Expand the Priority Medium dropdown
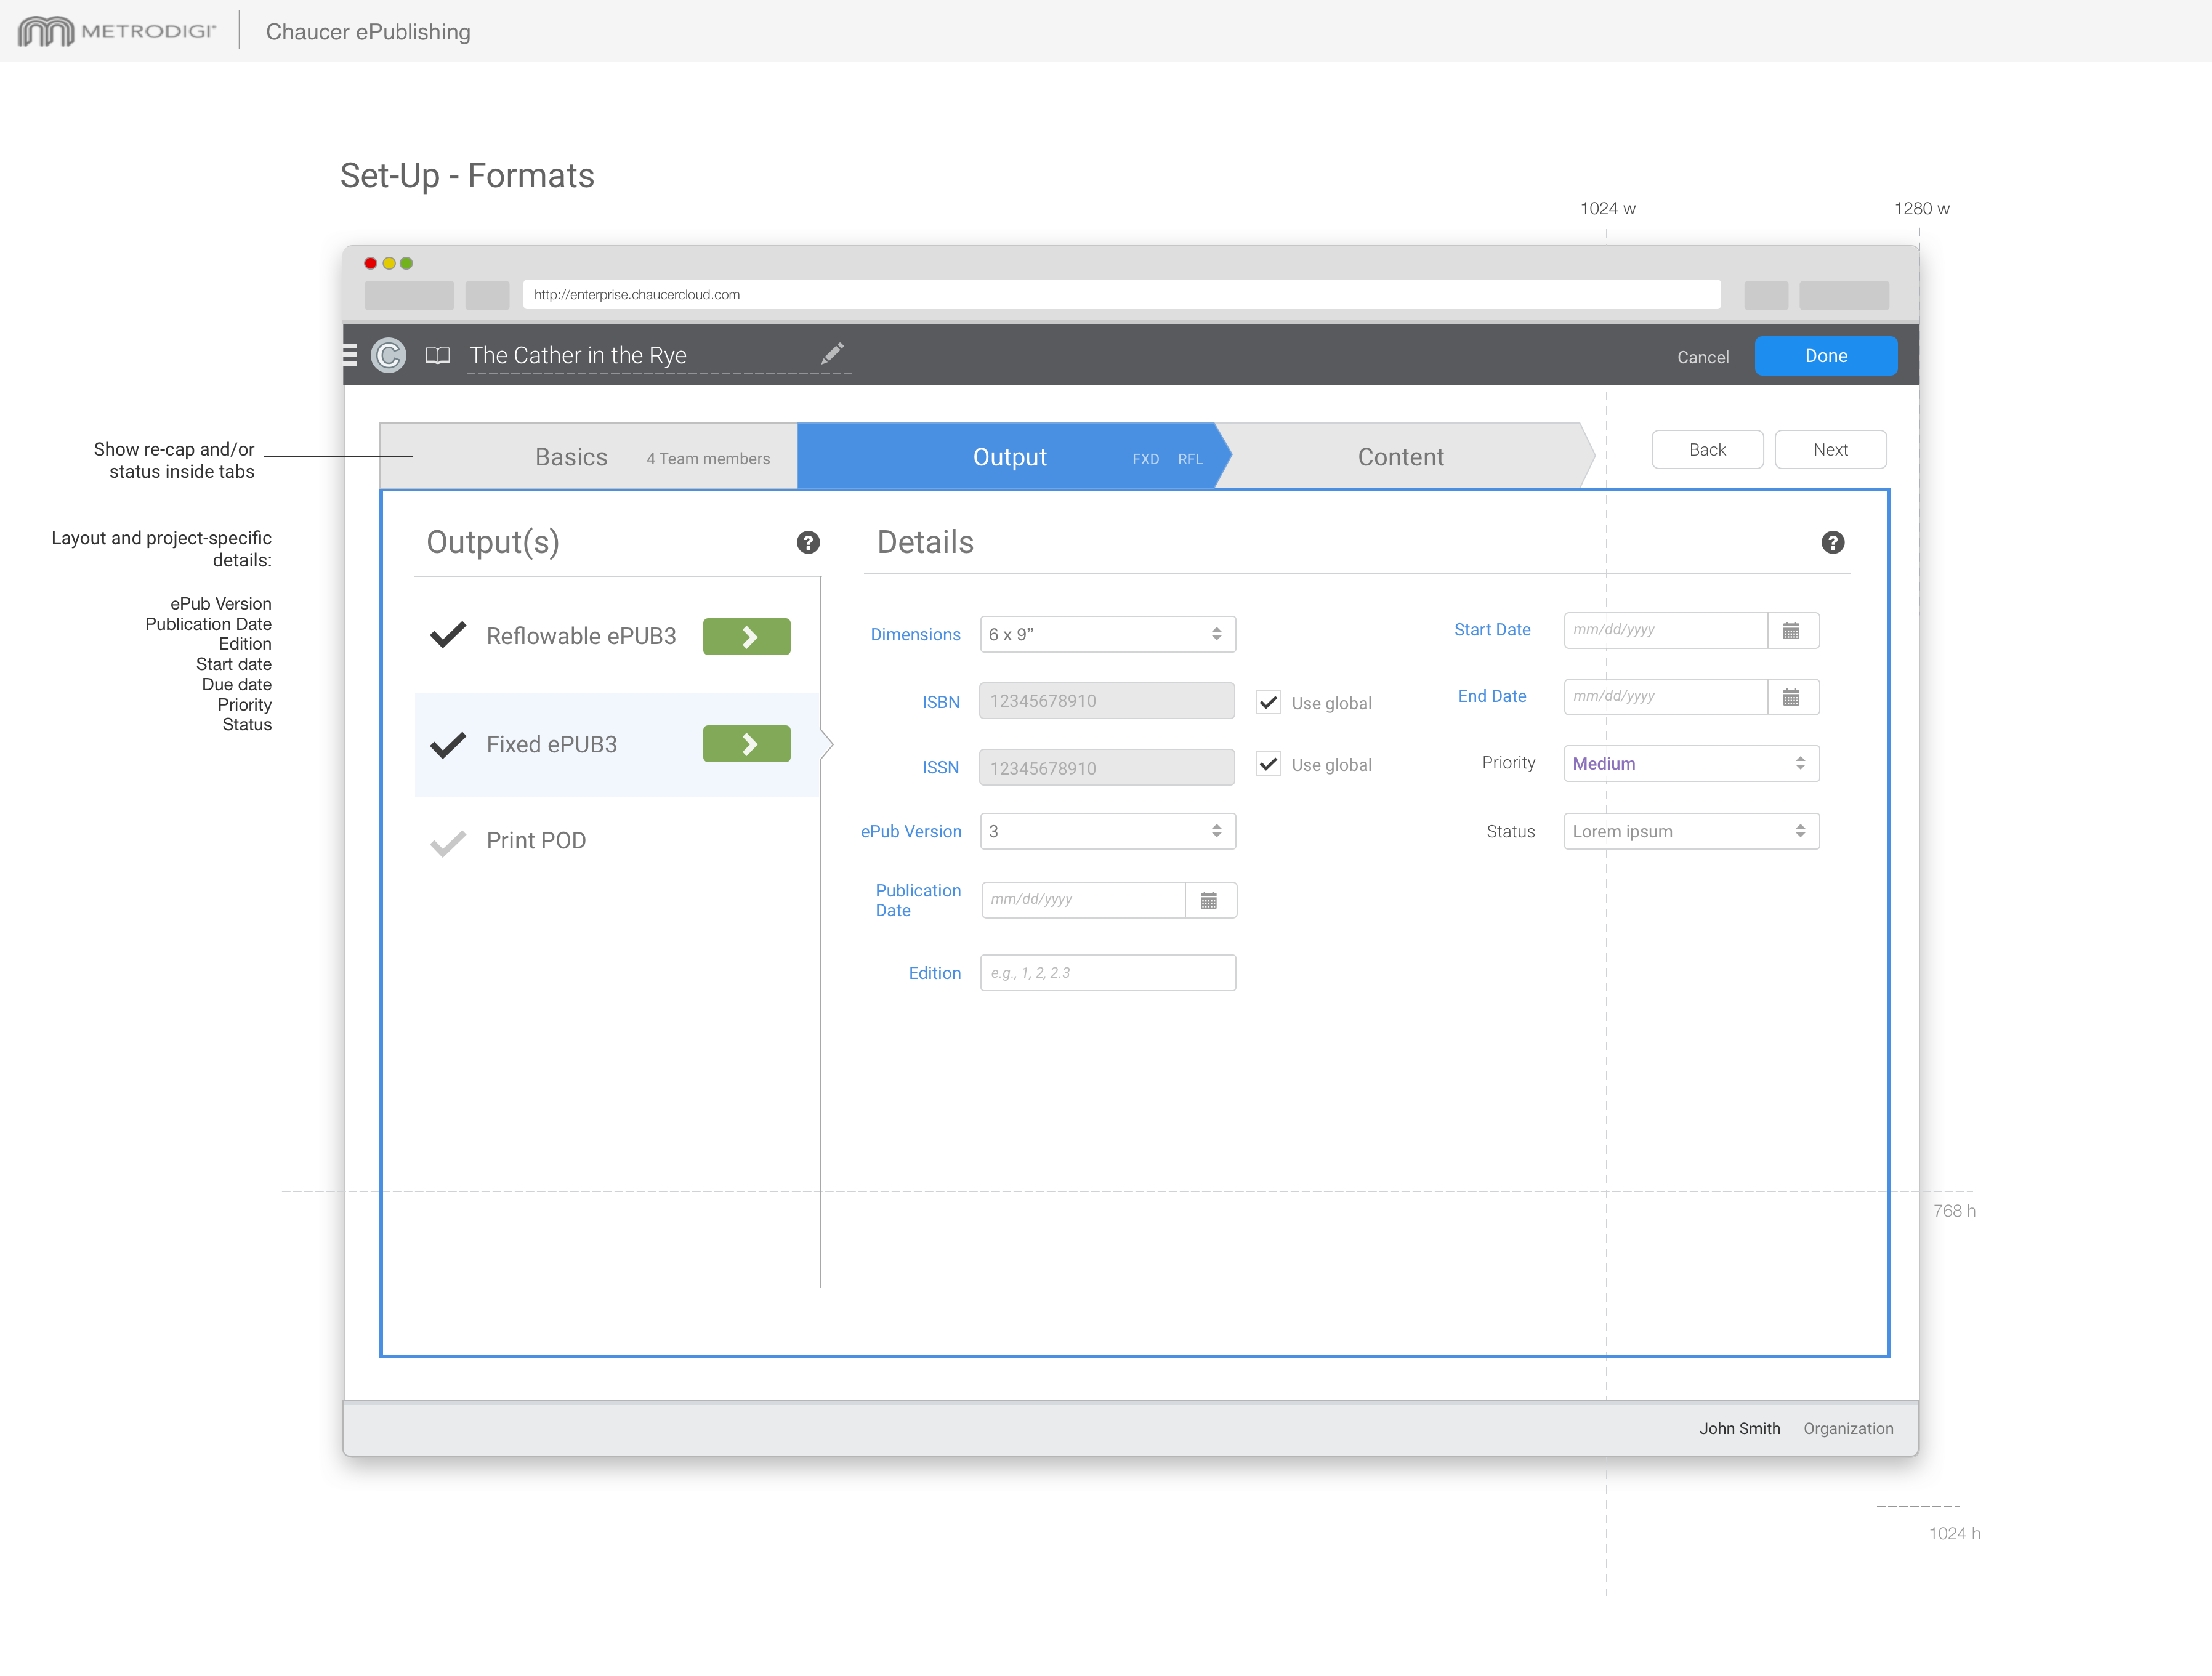Image resolution: width=2212 pixels, height=1676 pixels. (1690, 763)
